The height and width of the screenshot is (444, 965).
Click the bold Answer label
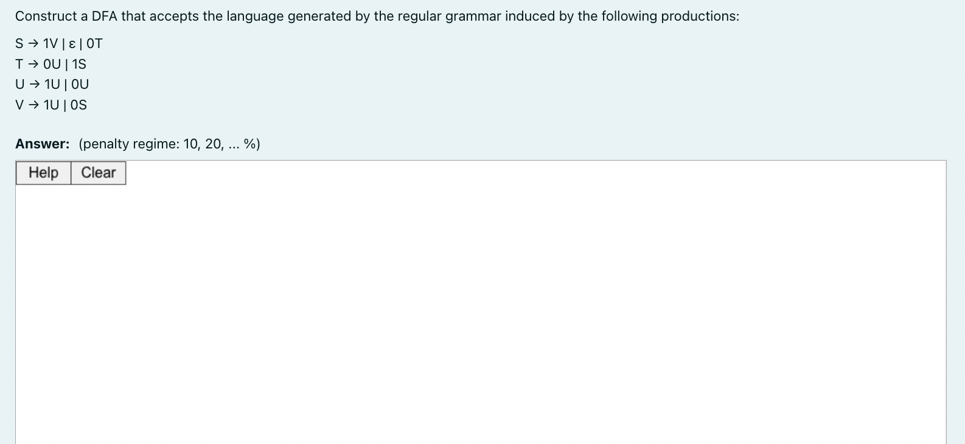coord(41,144)
